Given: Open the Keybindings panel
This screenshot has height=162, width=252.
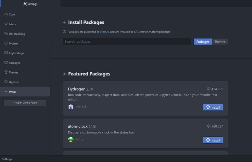Looking at the screenshot, I should [x=16, y=53].
